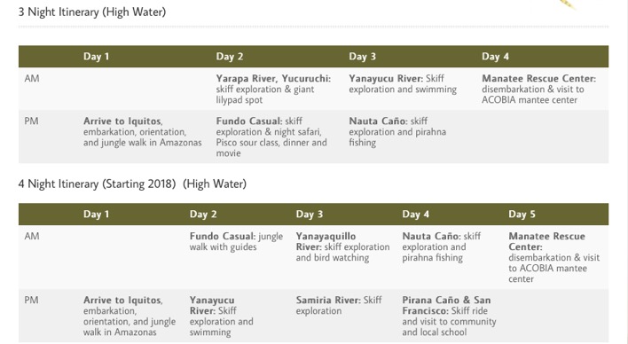Select Day 1 header in 3 Night table

coord(96,57)
